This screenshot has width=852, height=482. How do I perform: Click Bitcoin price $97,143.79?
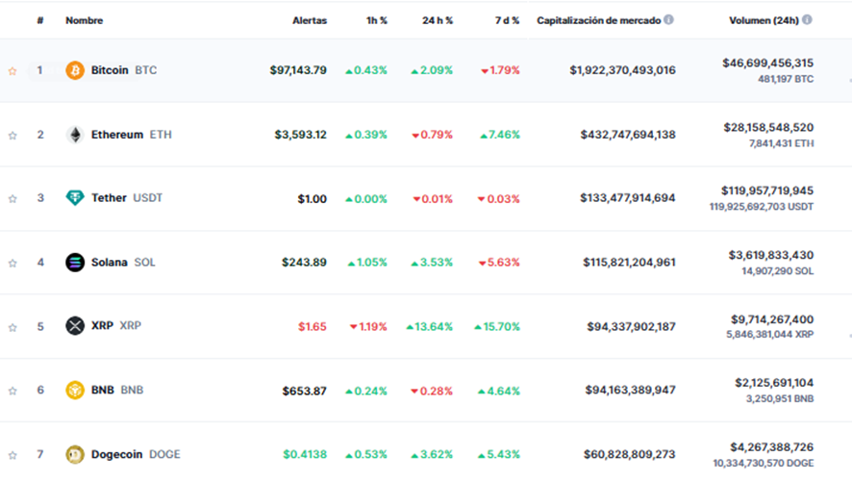298,70
